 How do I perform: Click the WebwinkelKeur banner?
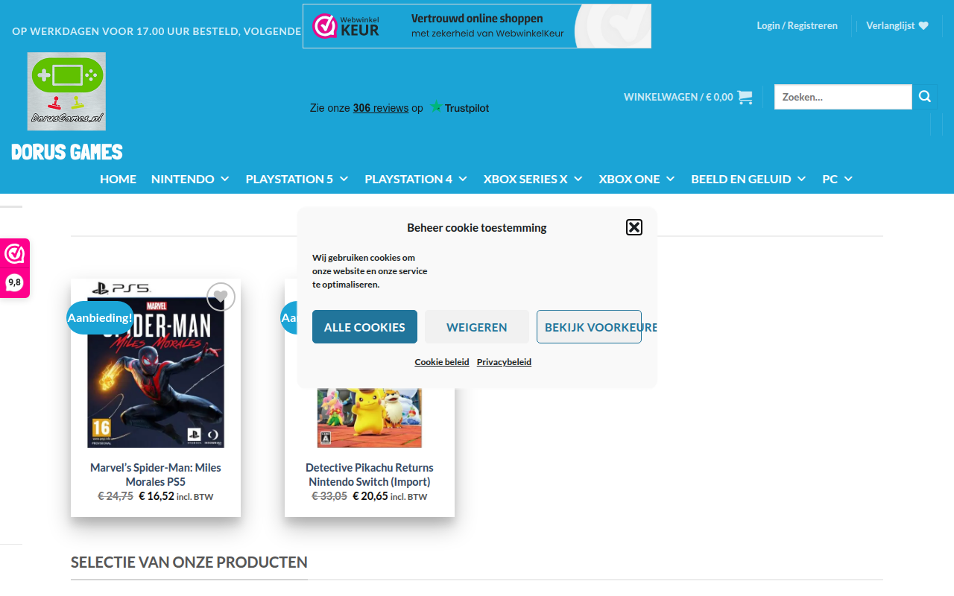pos(477,26)
